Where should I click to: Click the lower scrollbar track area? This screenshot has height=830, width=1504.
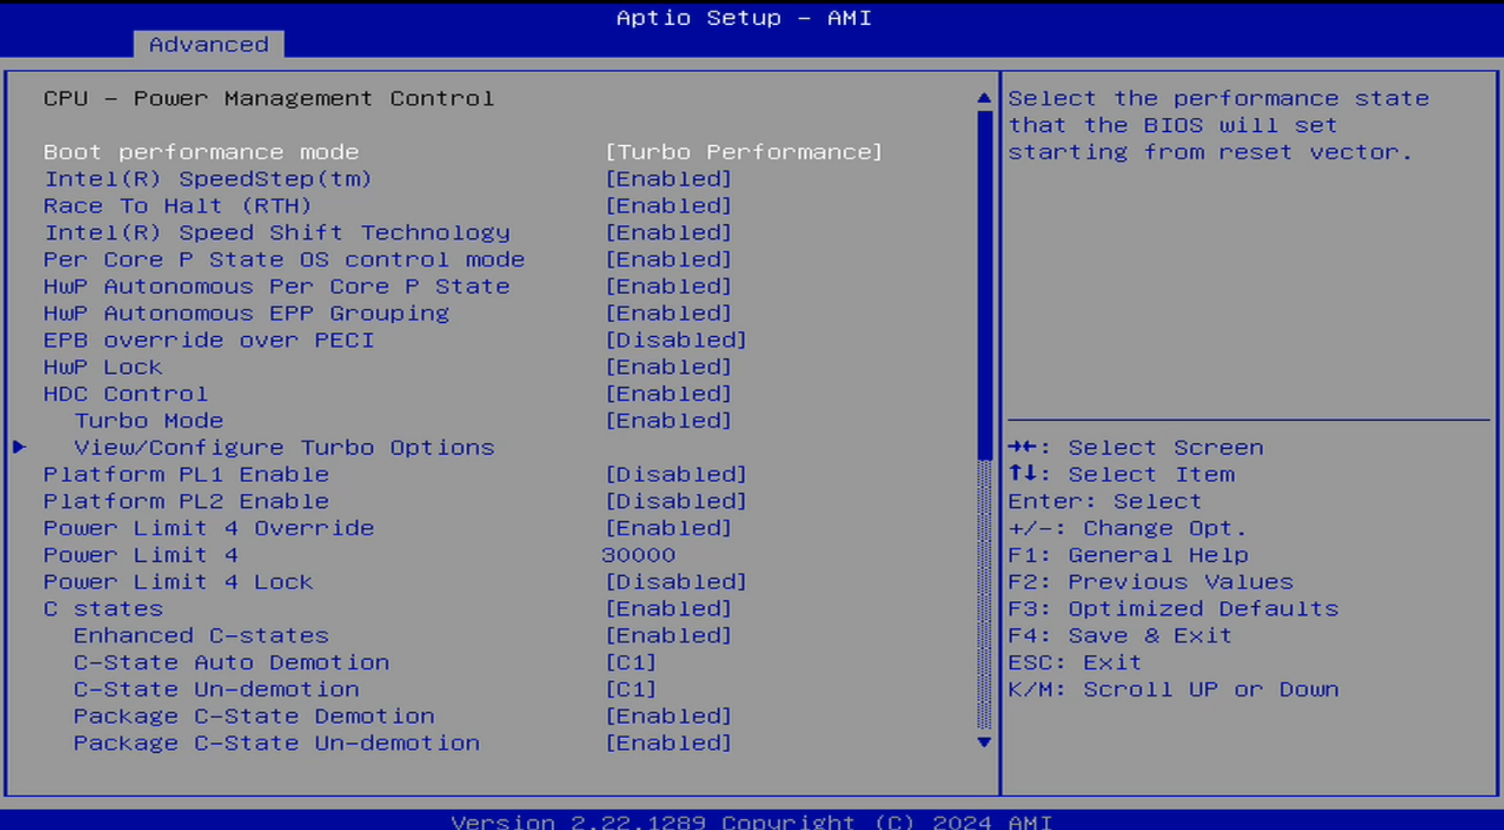click(984, 598)
